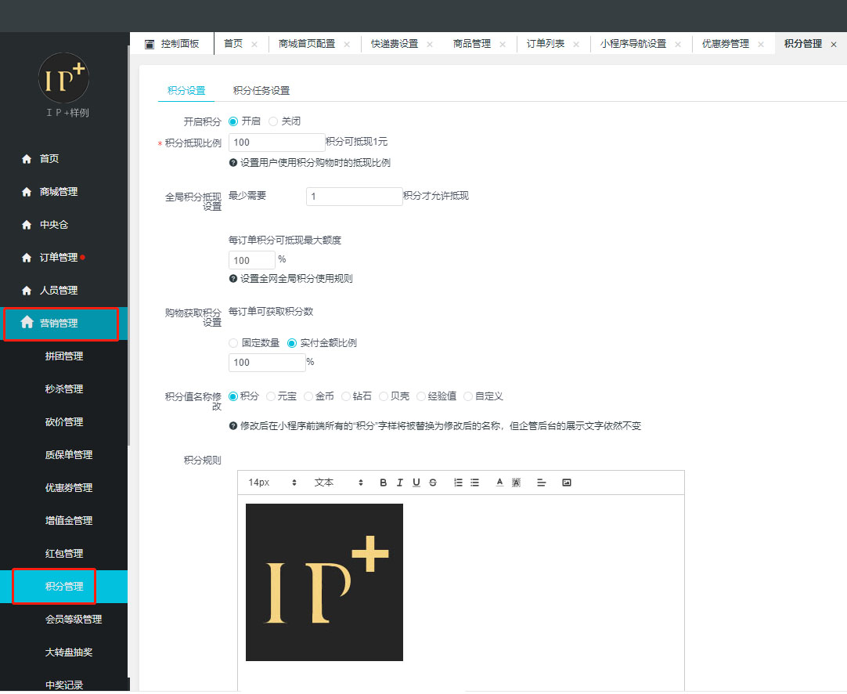Insert an ordered list in editor
This screenshot has width=847, height=694.
pos(458,483)
